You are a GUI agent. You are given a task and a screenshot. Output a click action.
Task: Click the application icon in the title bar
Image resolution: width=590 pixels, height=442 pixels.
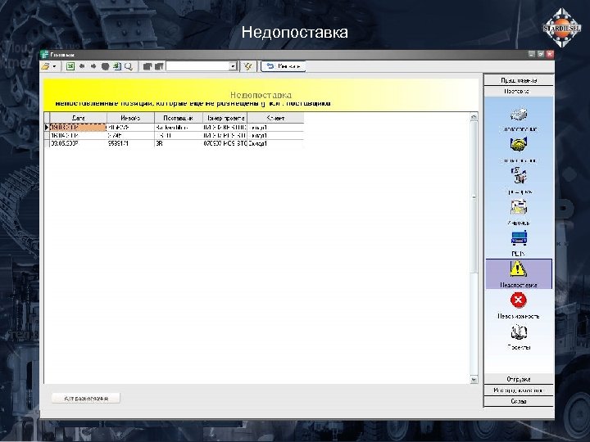(44, 55)
